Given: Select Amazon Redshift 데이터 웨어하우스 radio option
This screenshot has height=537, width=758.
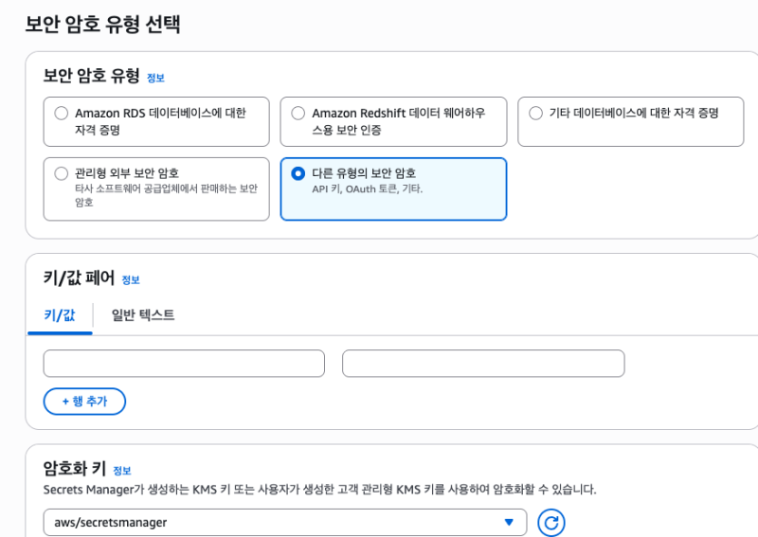Looking at the screenshot, I should pyautogui.click(x=298, y=114).
